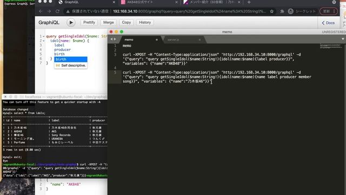Click the Chrome three-dot menu
346x195 pixels.
pos(334,11)
